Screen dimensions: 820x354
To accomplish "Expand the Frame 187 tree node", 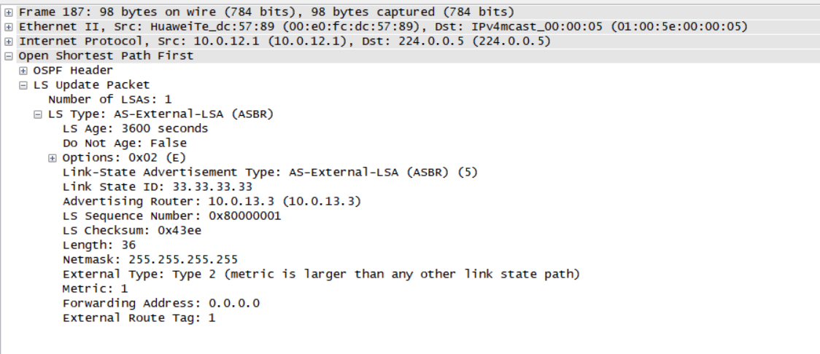I will (x=9, y=12).
